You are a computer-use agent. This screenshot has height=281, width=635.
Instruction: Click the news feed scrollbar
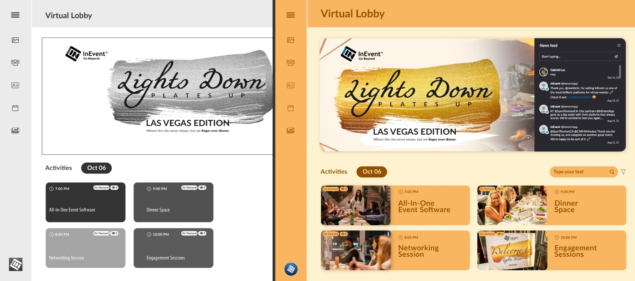pos(620,72)
